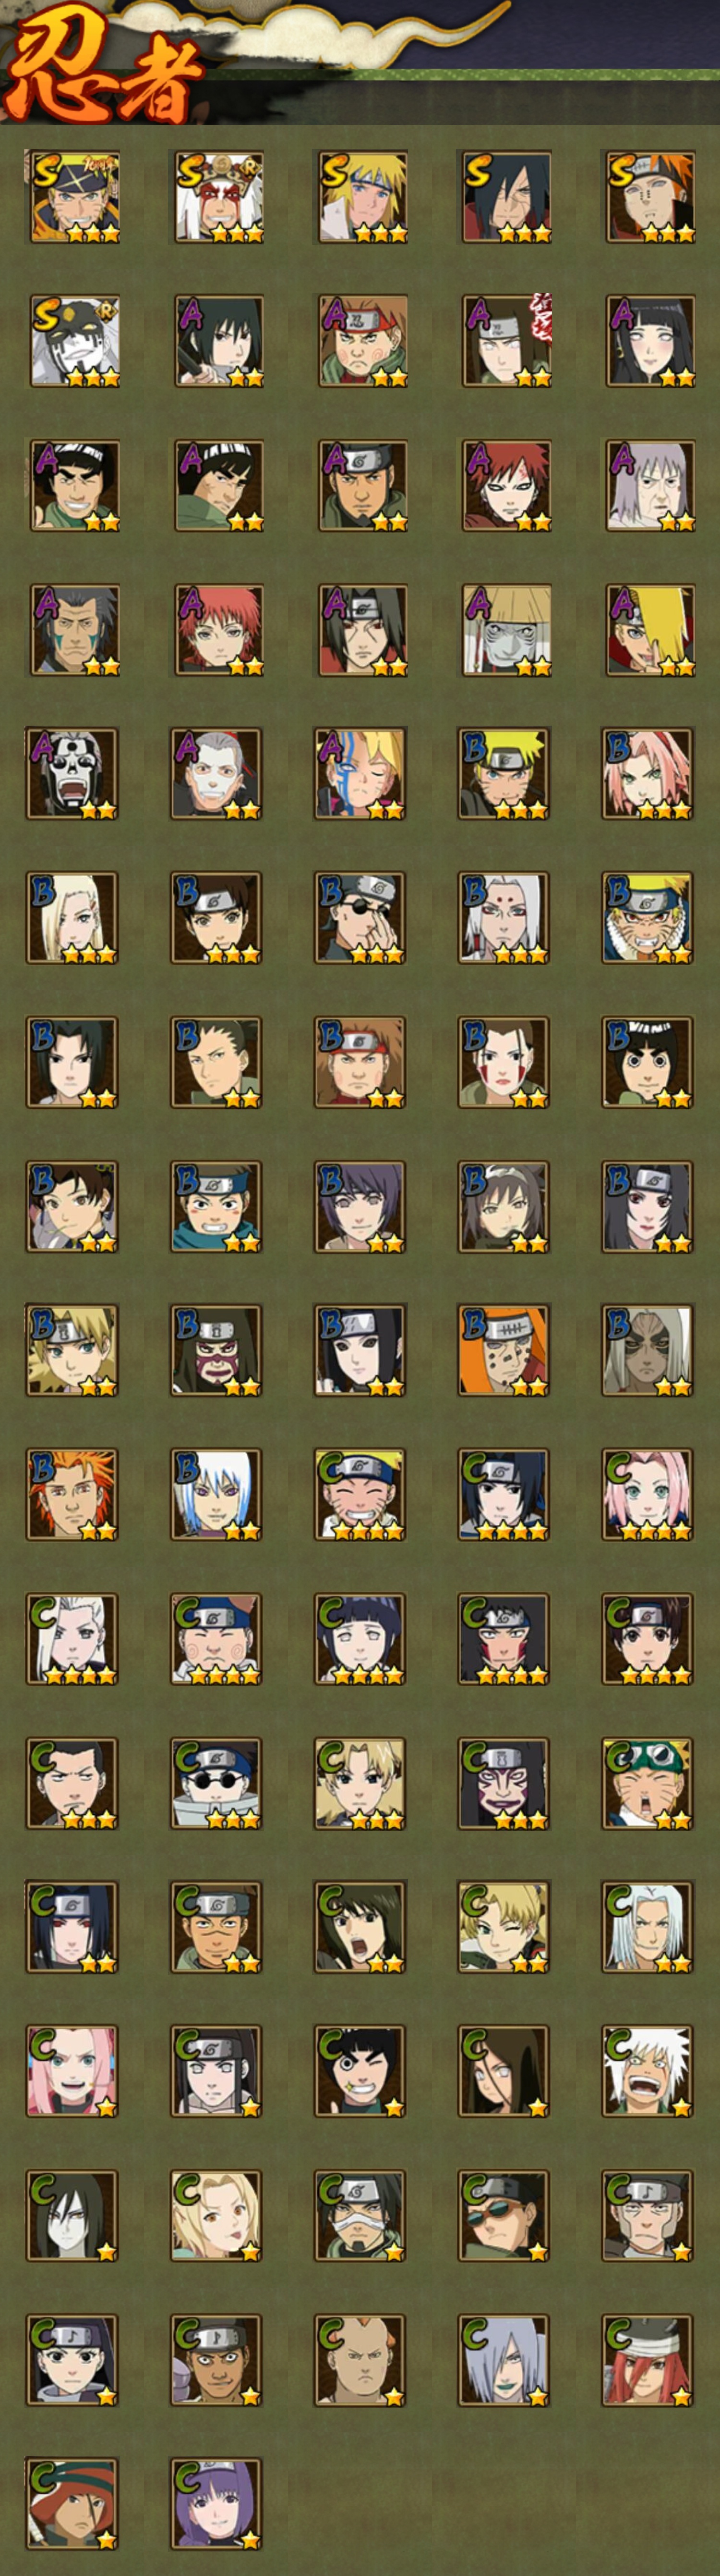Select A-rank skull-faced Hidan card
The width and height of the screenshot is (720, 2576).
click(x=72, y=773)
